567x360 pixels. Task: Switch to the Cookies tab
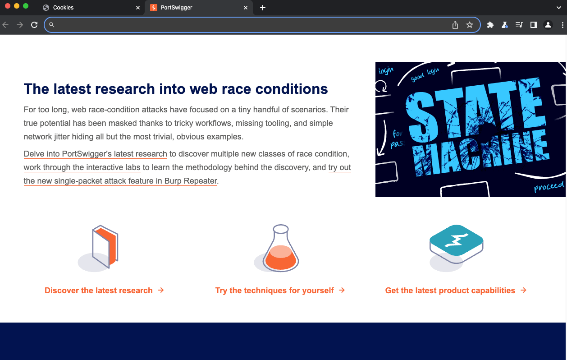pos(91,8)
